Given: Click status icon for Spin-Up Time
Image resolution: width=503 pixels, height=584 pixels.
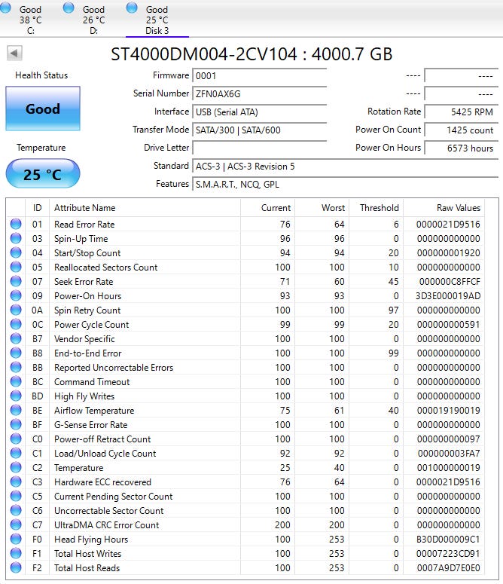Looking at the screenshot, I should tap(16, 238).
